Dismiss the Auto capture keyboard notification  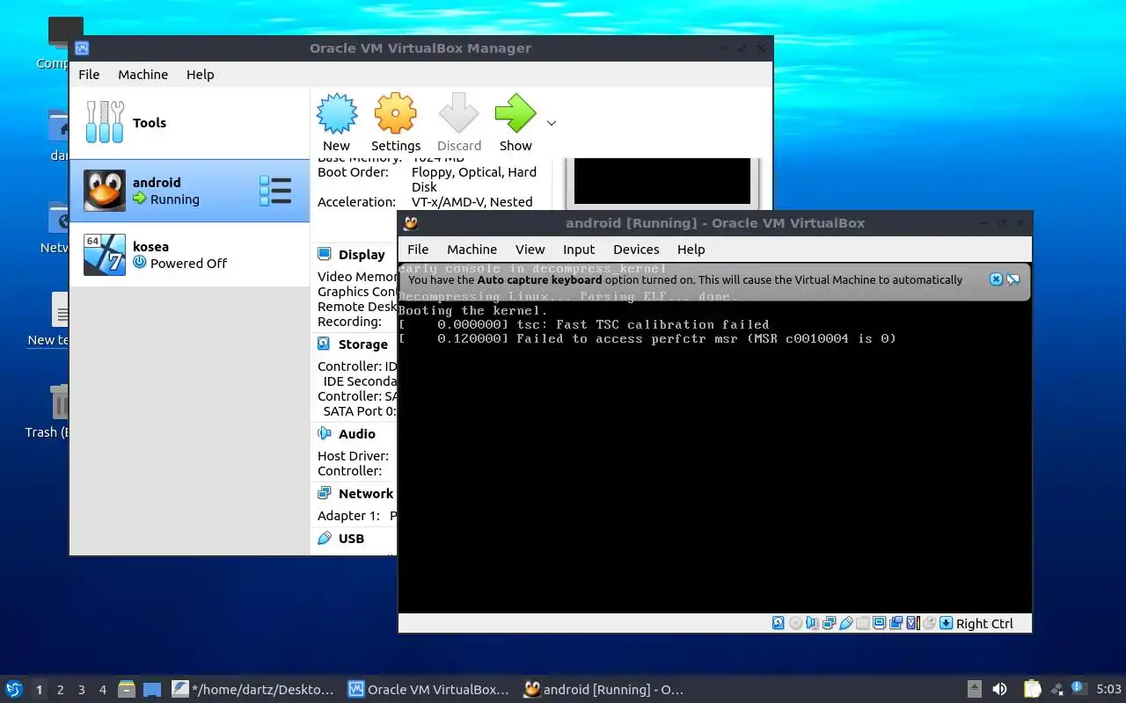coord(996,279)
